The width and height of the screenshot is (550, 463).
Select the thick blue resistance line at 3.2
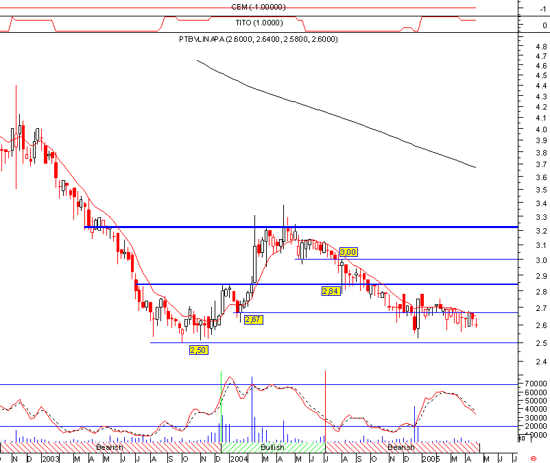tap(301, 227)
